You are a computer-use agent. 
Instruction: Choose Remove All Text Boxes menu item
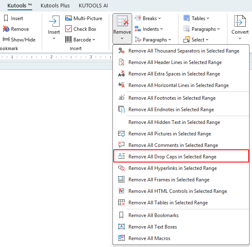pos(181,227)
